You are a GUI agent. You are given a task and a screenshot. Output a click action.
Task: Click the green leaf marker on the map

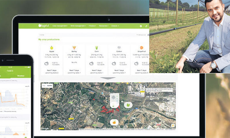(128, 105)
